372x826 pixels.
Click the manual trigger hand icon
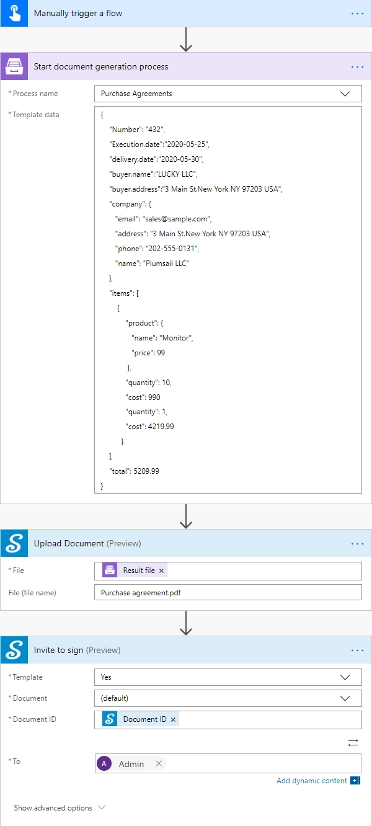(x=14, y=13)
